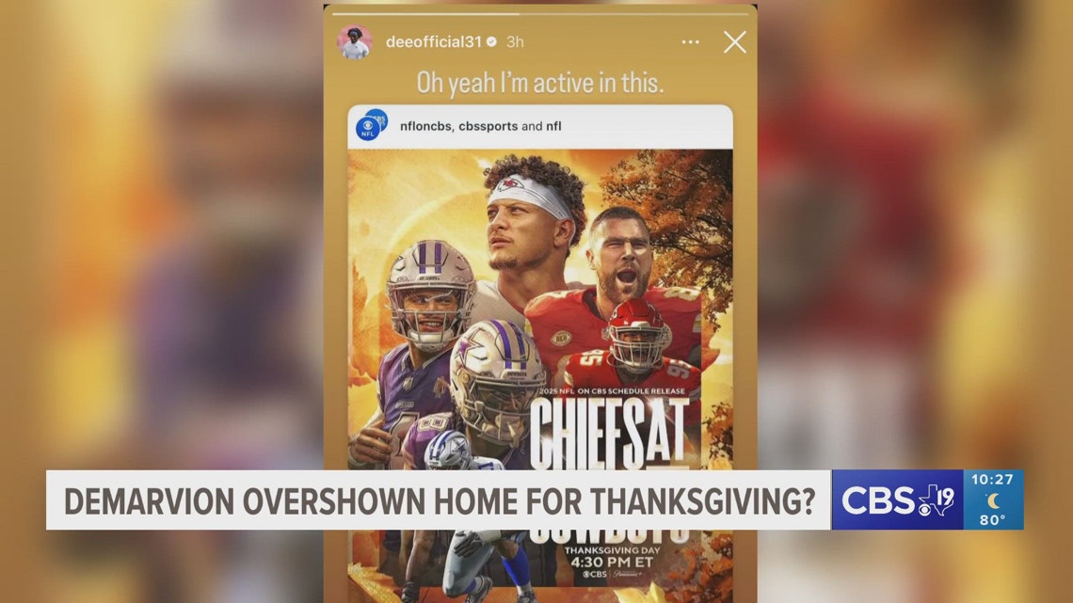Click the 3h story timestamp
The image size is (1073, 603).
(515, 42)
